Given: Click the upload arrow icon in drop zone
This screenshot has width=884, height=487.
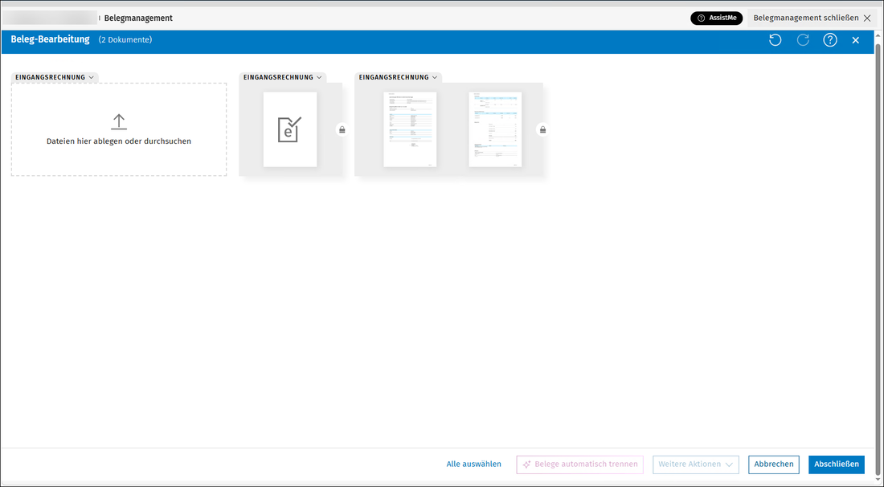Looking at the screenshot, I should point(118,122).
